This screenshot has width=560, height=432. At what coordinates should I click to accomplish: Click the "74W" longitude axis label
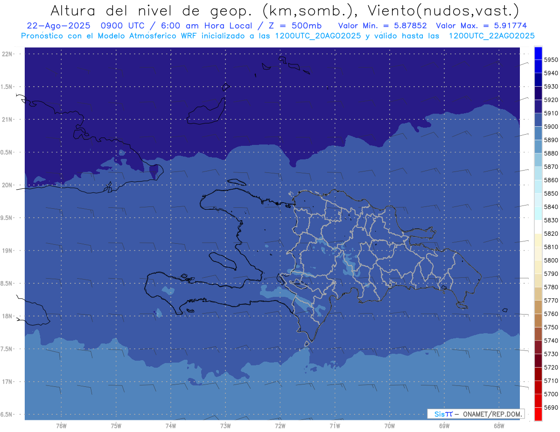point(170,426)
